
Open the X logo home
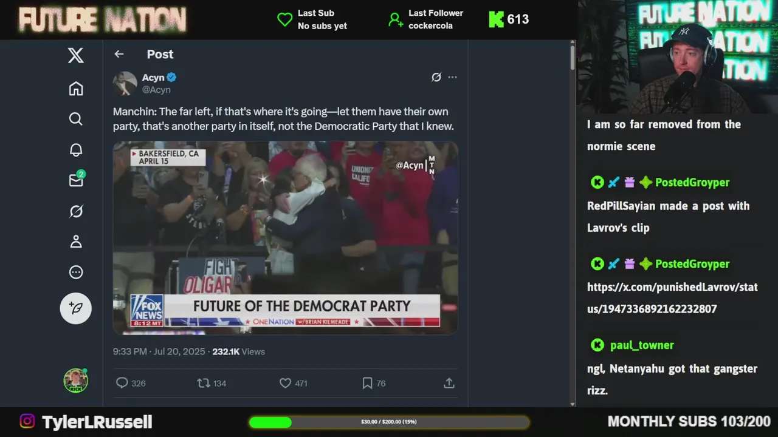(x=75, y=56)
